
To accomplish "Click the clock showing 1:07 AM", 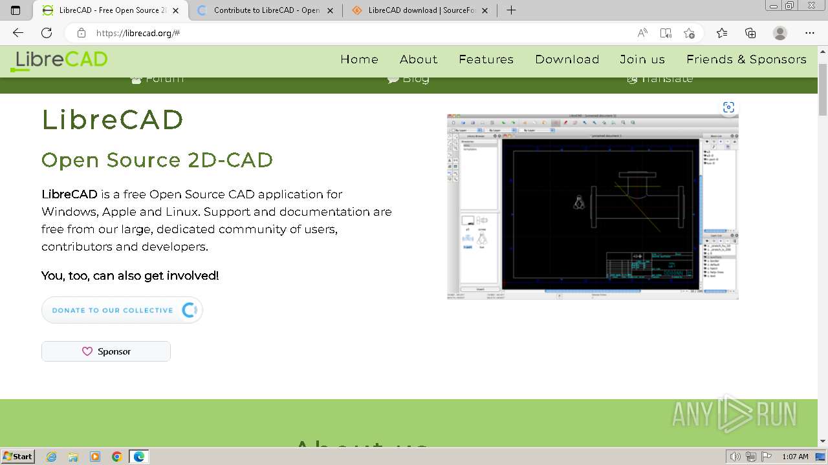I will tap(795, 457).
